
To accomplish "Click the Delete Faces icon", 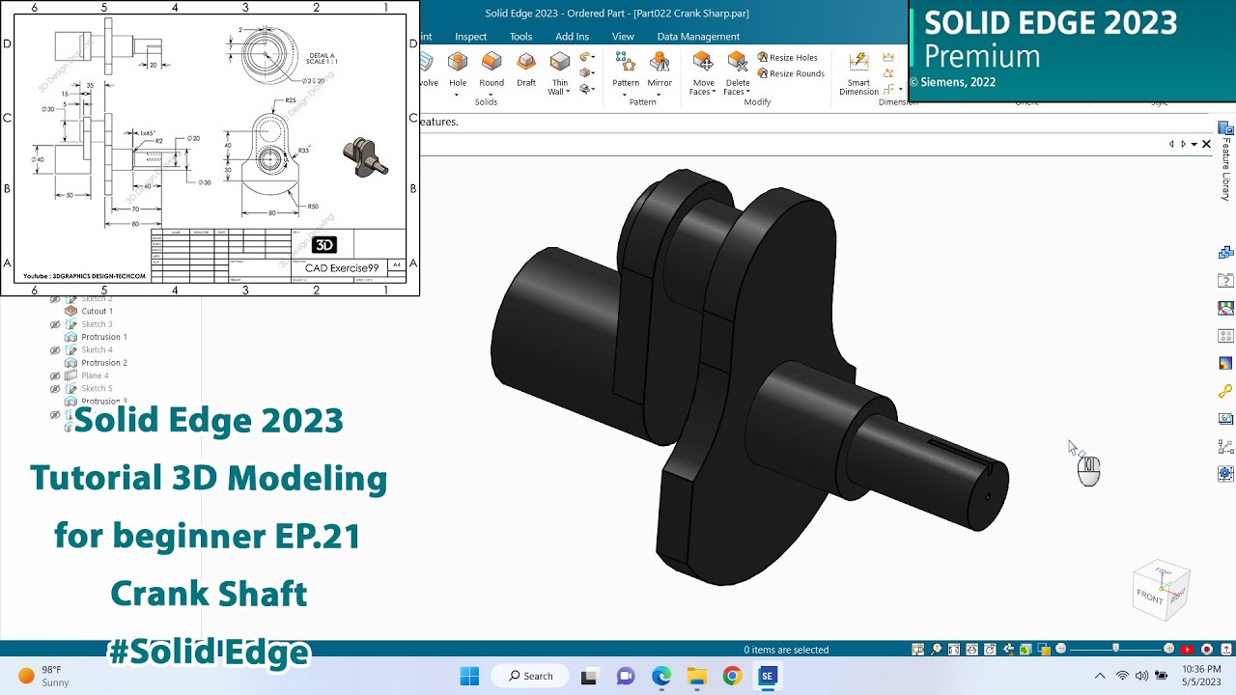I will click(738, 63).
